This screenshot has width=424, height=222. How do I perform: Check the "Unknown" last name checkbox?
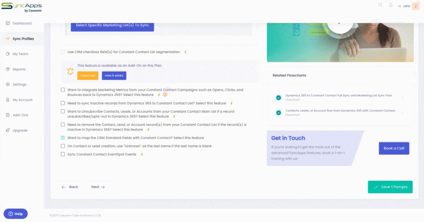63,146
